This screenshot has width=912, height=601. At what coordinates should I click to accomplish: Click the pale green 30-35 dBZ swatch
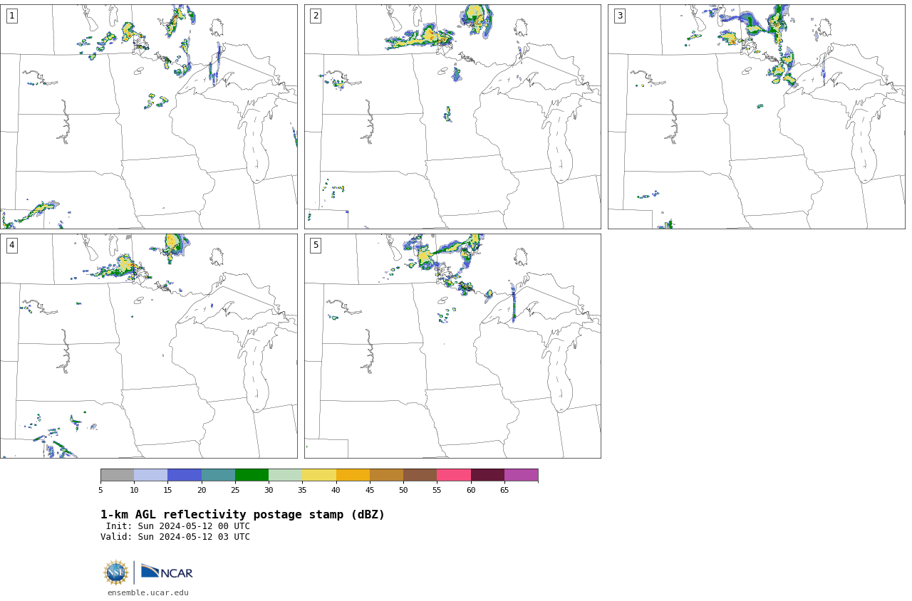tap(285, 475)
